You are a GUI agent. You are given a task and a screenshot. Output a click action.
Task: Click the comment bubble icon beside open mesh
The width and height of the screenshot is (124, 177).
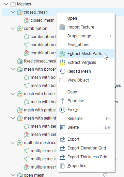click(105, 175)
